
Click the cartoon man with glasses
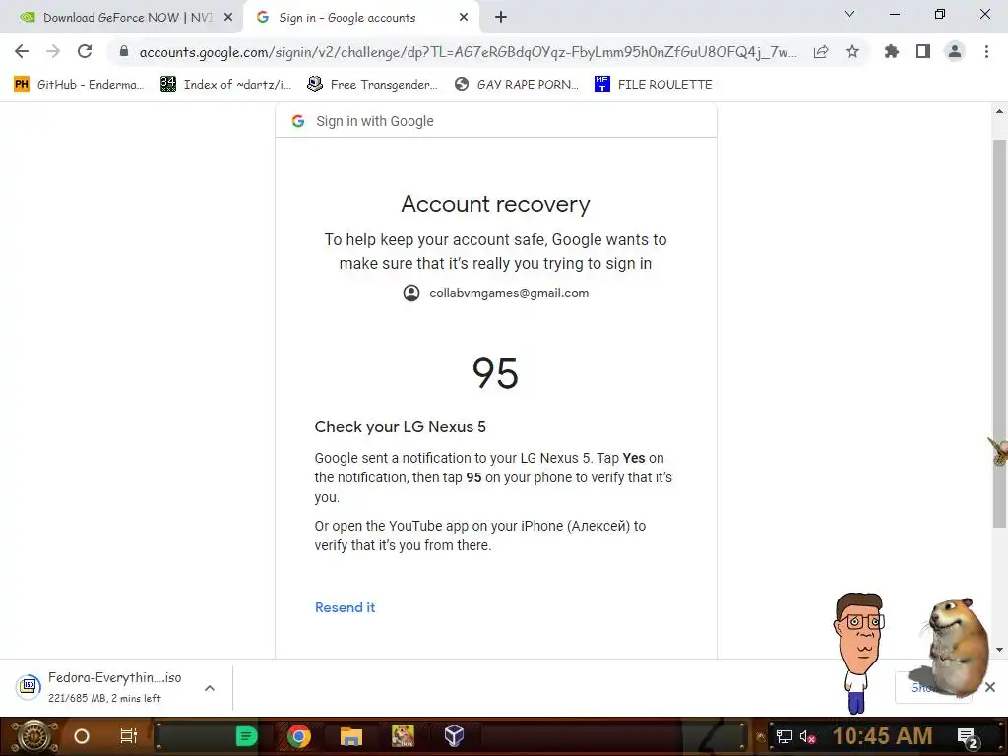(x=858, y=652)
